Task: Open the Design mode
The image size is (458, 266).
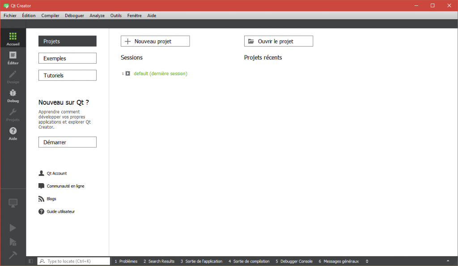Action: coord(13,77)
